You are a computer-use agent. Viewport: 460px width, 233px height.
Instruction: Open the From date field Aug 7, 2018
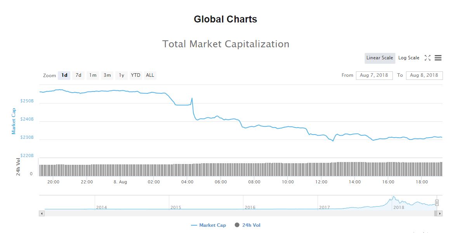374,75
